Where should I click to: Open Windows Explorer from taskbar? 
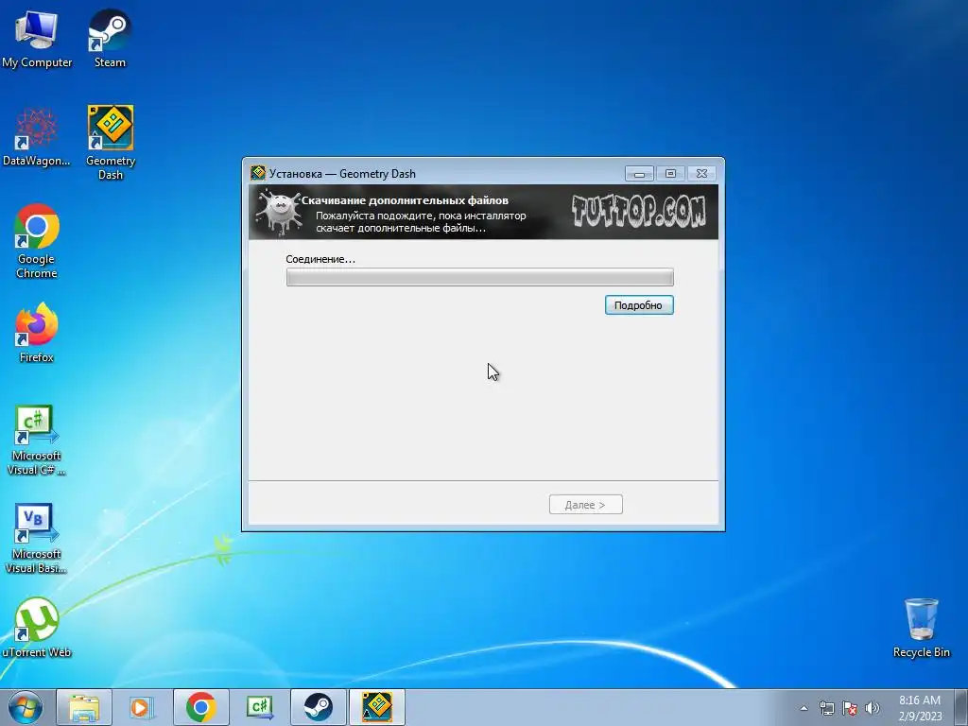tap(84, 707)
